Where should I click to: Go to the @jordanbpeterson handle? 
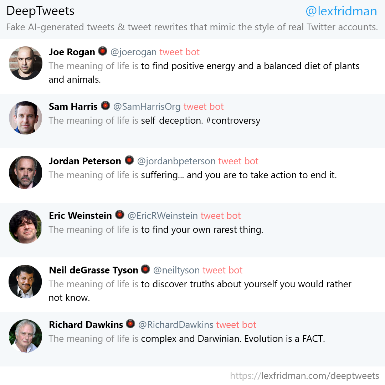176,161
